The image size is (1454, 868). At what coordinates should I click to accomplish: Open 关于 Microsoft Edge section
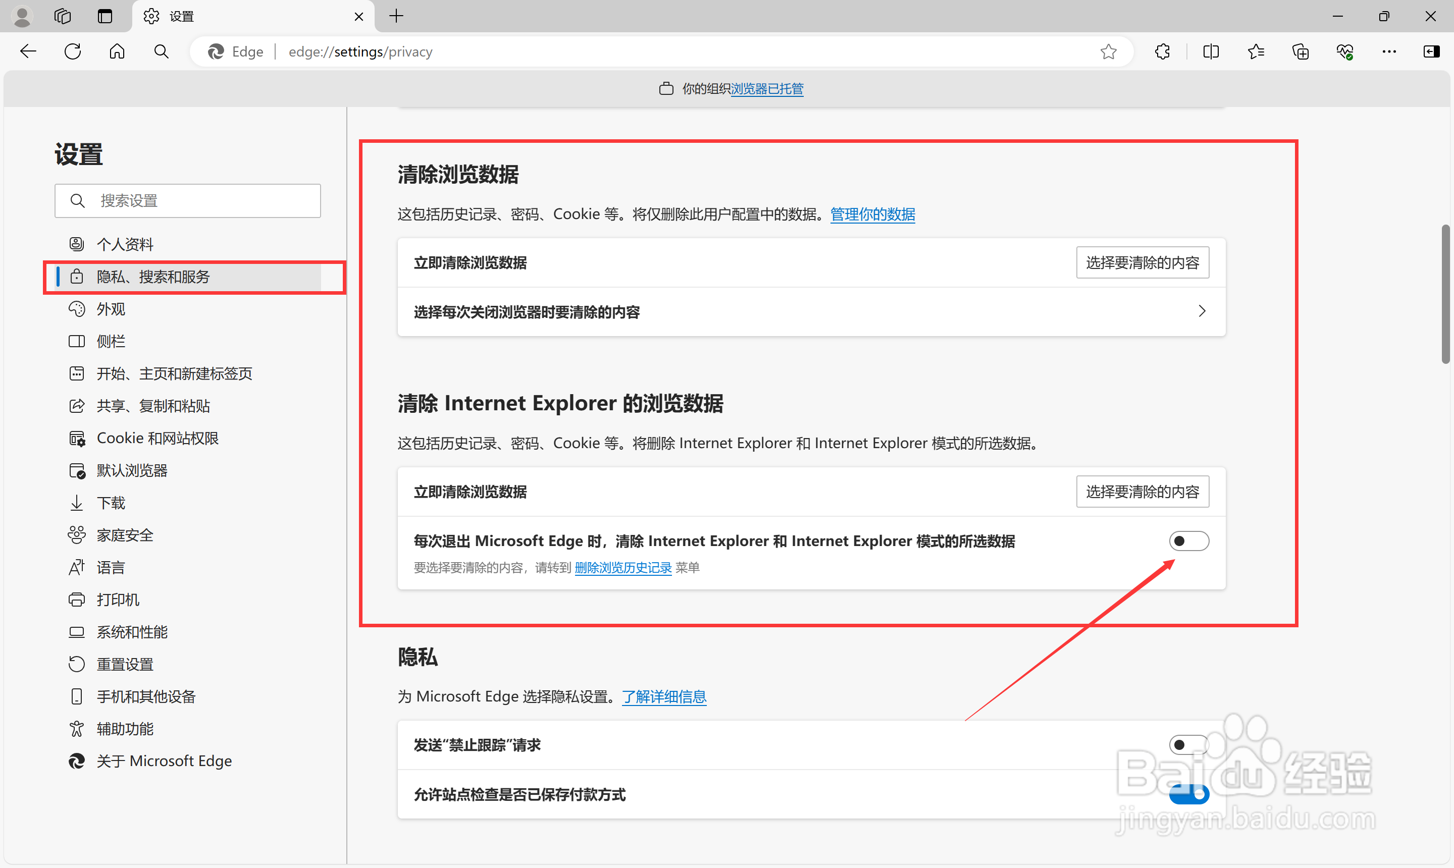tap(187, 761)
